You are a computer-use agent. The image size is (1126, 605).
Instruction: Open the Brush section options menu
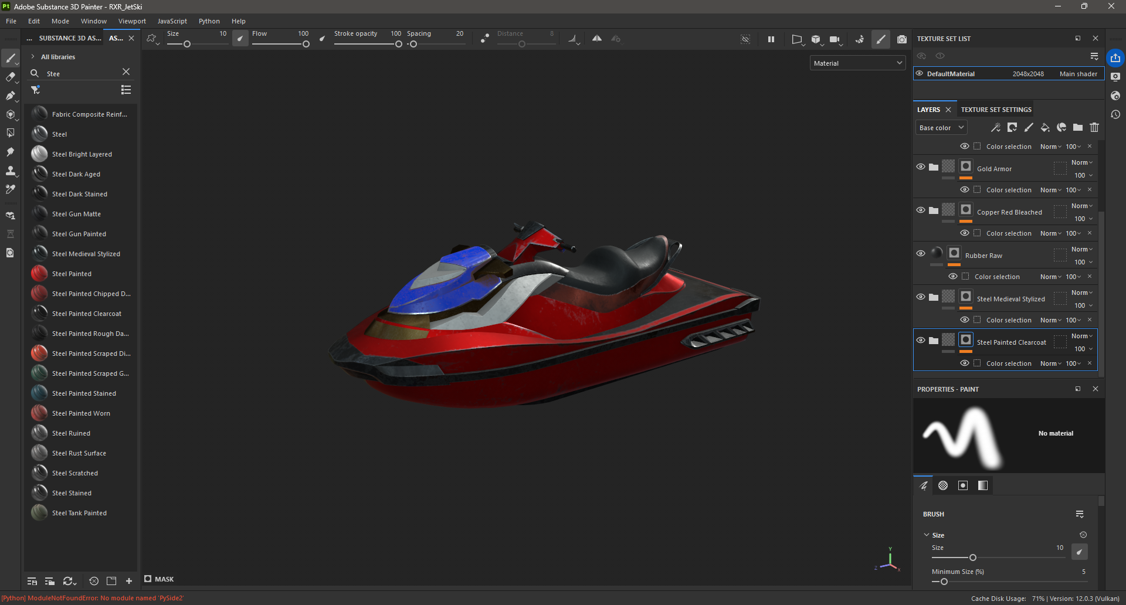(x=1080, y=514)
